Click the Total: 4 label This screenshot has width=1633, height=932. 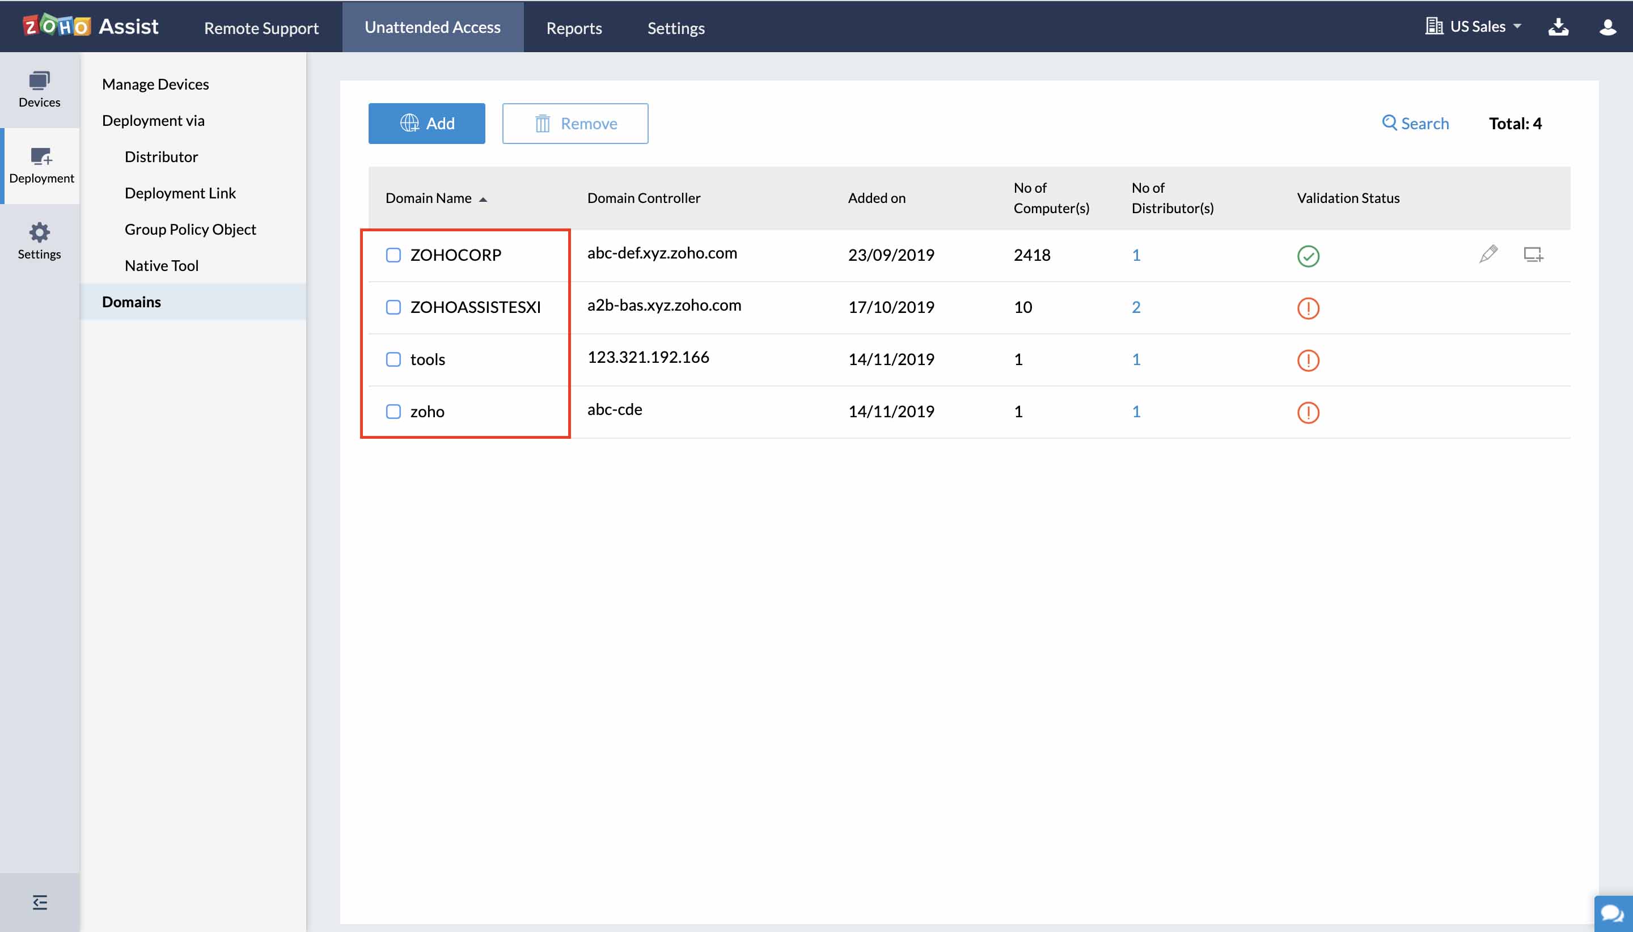[1515, 123]
